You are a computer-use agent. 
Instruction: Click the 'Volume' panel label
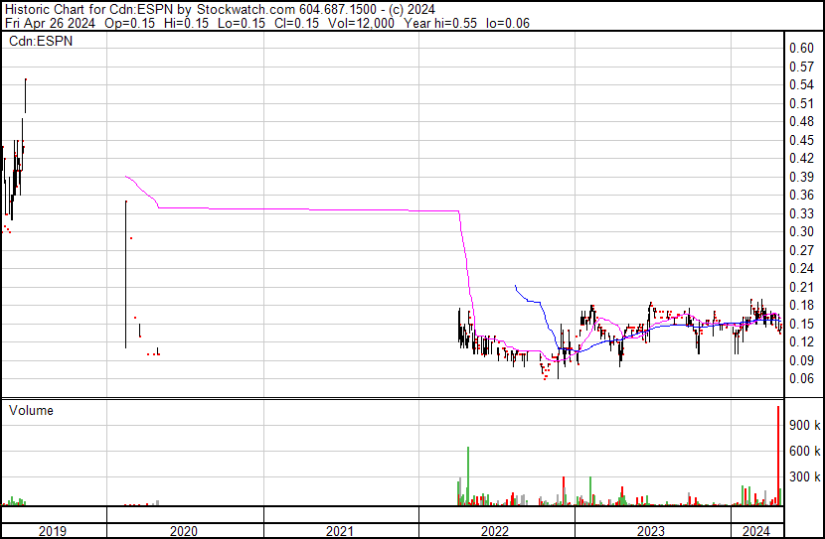point(31,410)
